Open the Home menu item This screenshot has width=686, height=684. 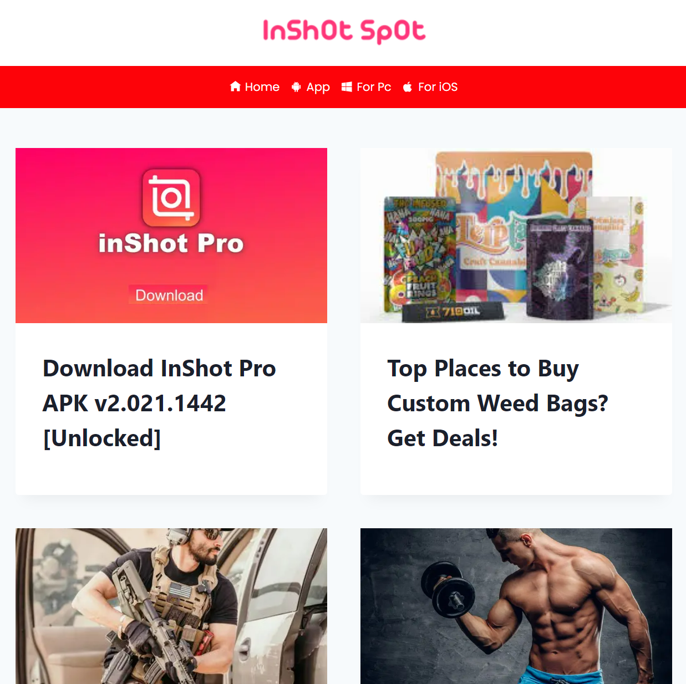pos(255,87)
